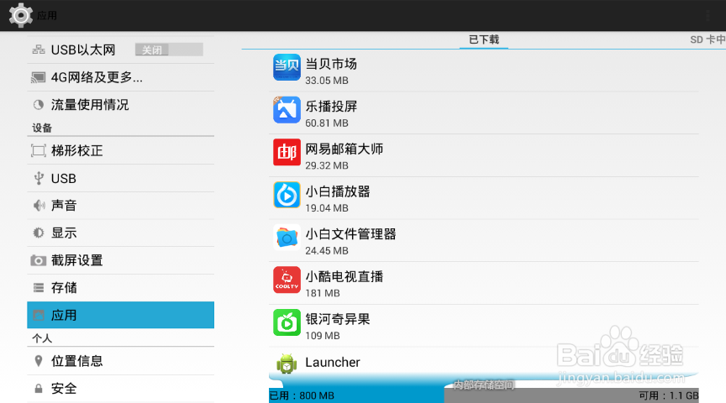
Task: Click the 109 MB size text
Action: tap(323, 336)
